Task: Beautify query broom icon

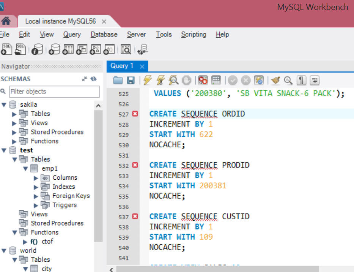Action: coord(275,80)
